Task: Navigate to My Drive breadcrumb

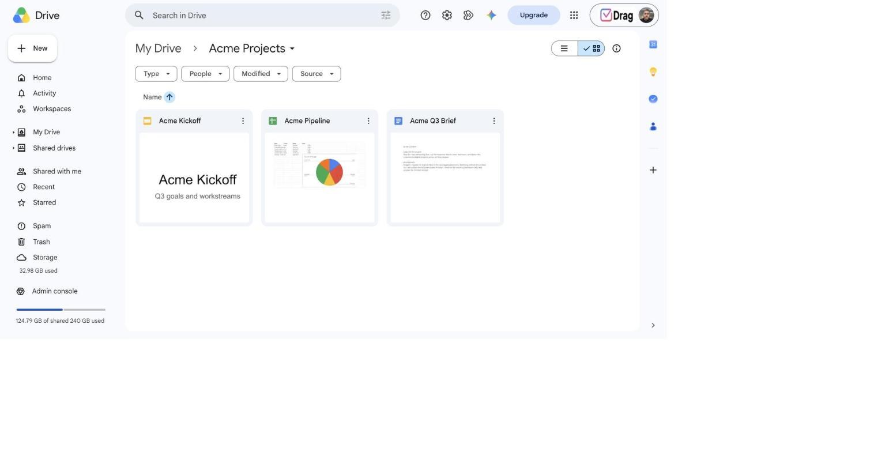Action: 158,48
